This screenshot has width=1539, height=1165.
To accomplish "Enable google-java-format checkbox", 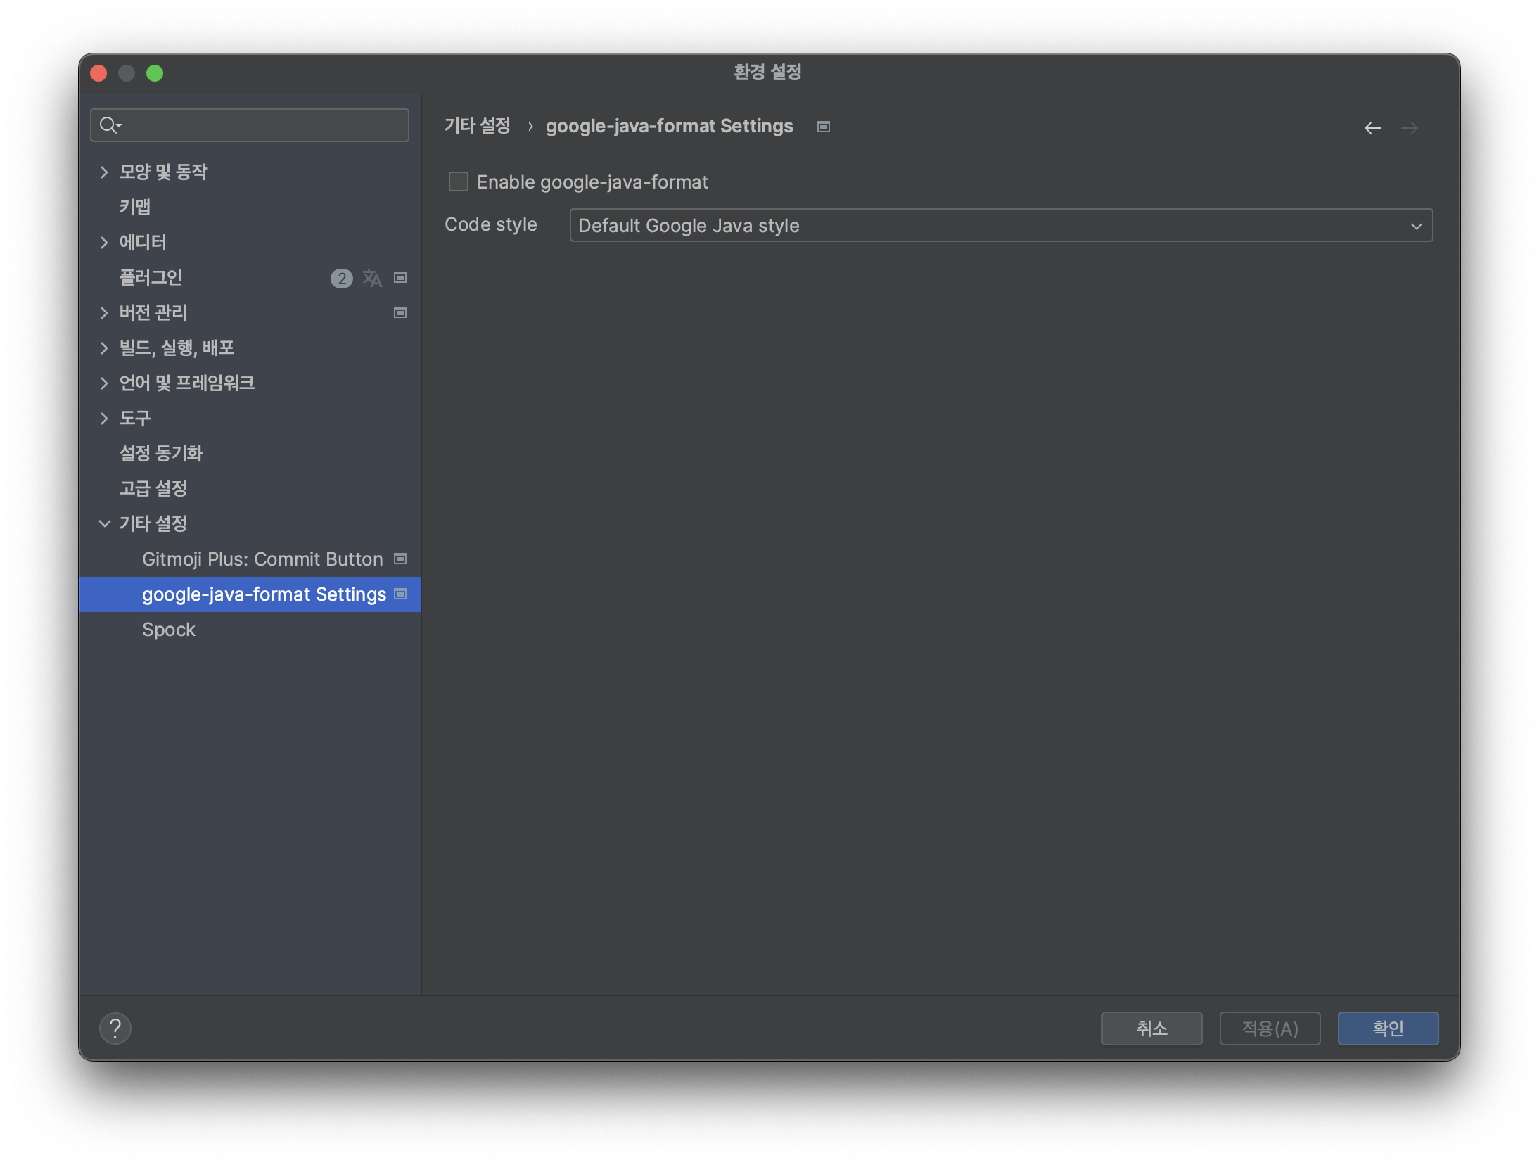I will [x=459, y=182].
